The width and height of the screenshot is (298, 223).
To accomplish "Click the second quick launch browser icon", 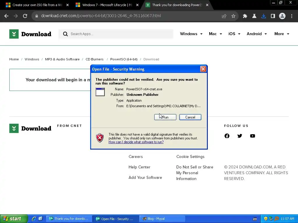I will pyautogui.click(x=41, y=219).
